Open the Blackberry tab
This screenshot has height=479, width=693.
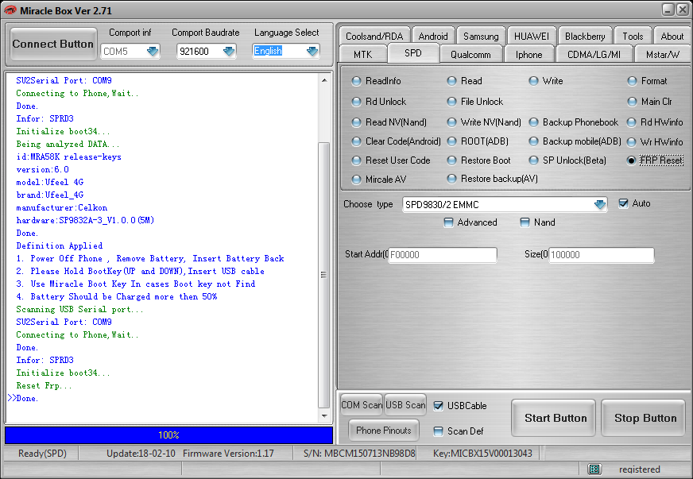585,36
